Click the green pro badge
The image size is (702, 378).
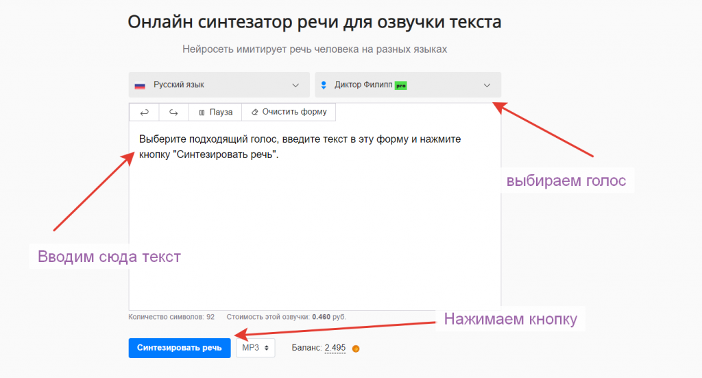pyautogui.click(x=400, y=85)
